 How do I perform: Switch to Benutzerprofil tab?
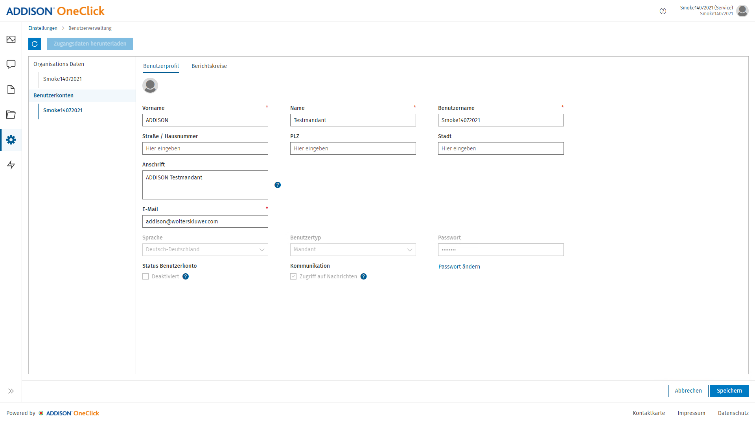161,66
